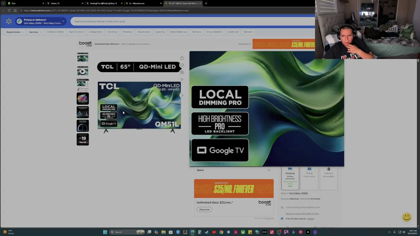This screenshot has width=420, height=236.
Task: Open the Simi Valley, 93065 ship-to link
Action: pos(299,193)
